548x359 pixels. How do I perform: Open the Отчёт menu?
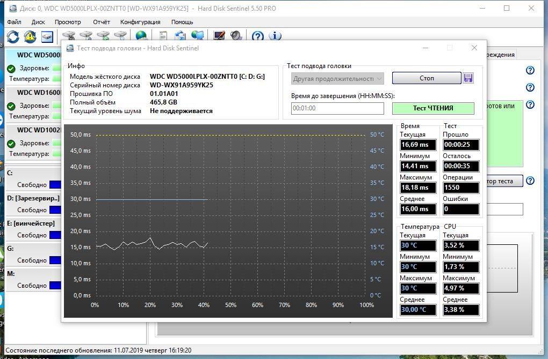[102, 22]
